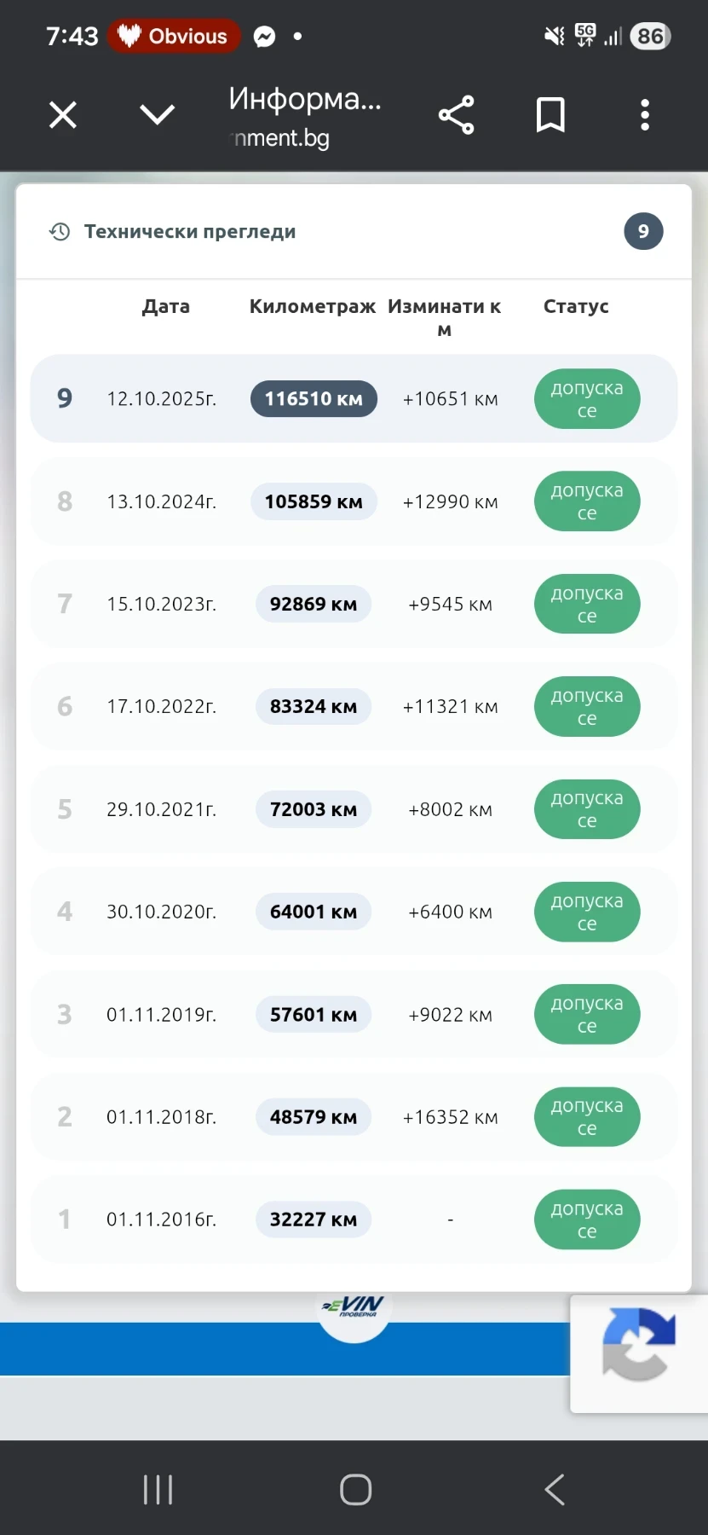Image resolution: width=708 pixels, height=1535 pixels.
Task: Tap the Android home navigation button
Action: coord(355,1490)
